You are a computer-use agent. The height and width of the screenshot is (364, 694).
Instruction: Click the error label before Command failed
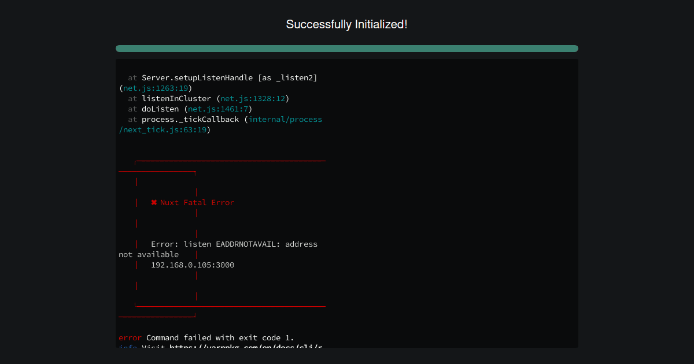click(x=127, y=337)
